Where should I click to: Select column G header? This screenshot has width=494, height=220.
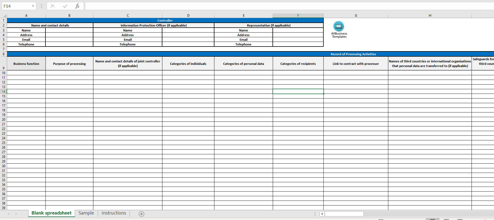[356, 16]
